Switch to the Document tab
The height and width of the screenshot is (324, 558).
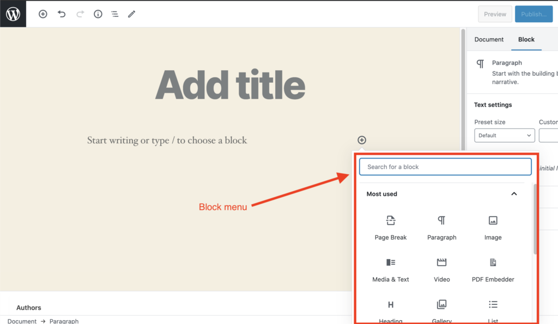tap(489, 40)
